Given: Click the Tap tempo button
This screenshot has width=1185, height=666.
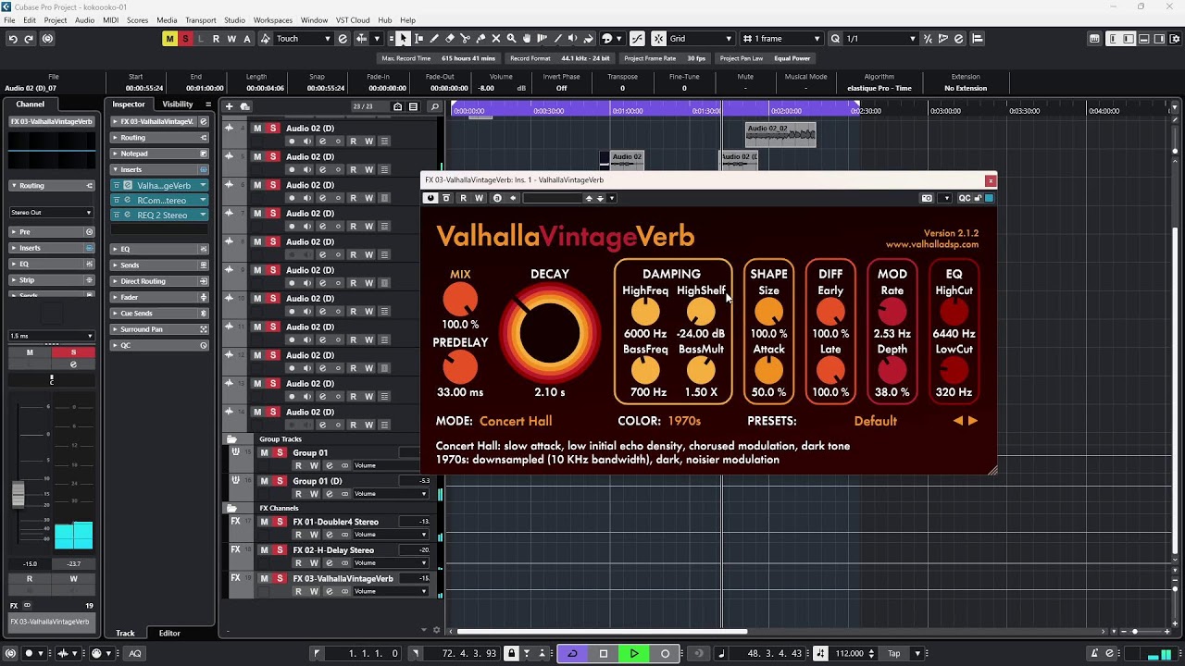Looking at the screenshot, I should (894, 654).
